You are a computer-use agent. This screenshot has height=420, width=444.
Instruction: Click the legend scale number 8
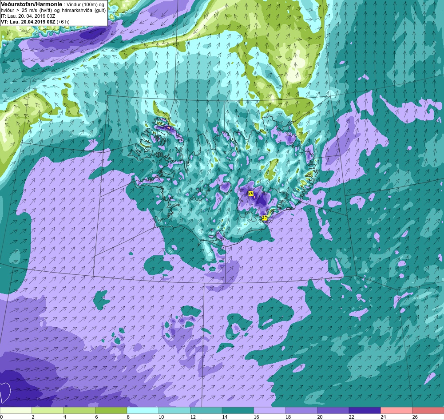[x=128, y=417]
